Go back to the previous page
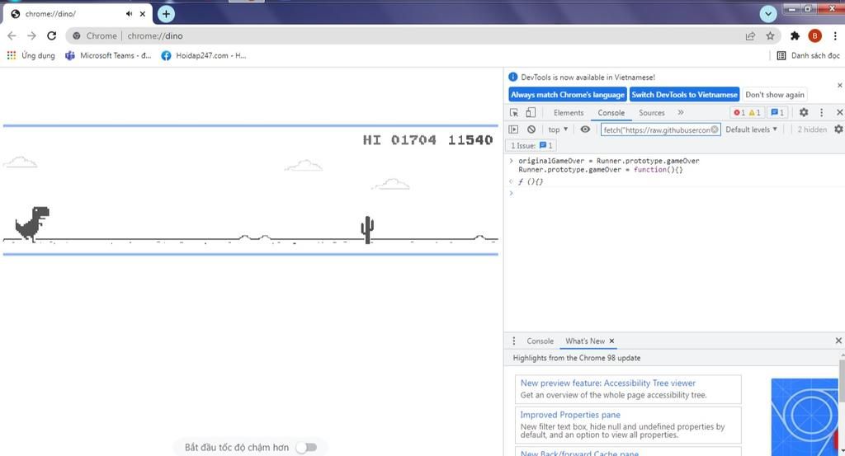The height and width of the screenshot is (456, 845). point(12,36)
